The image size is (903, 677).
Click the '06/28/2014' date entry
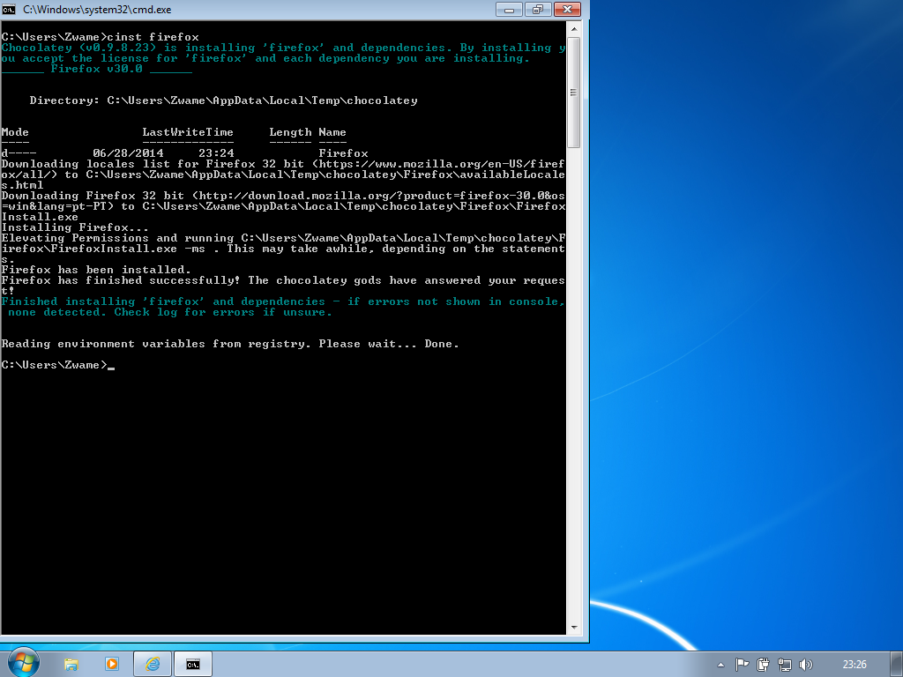[128, 153]
